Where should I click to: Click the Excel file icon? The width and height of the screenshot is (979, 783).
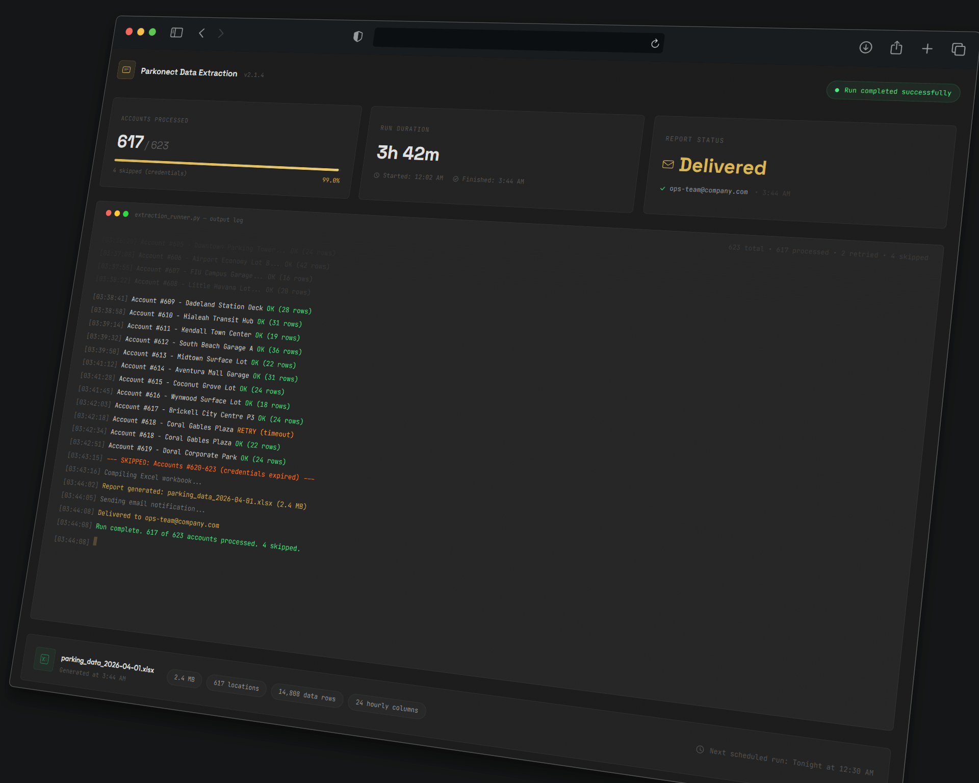(x=44, y=659)
